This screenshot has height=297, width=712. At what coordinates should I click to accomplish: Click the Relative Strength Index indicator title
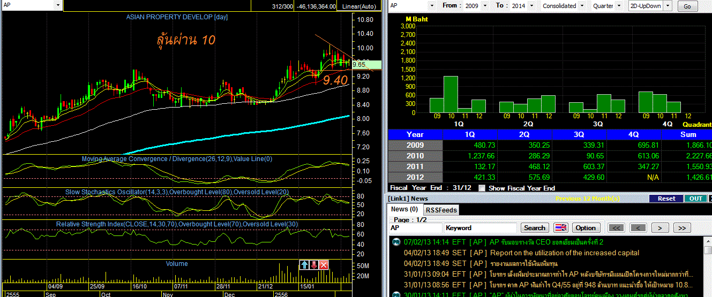pyautogui.click(x=177, y=224)
